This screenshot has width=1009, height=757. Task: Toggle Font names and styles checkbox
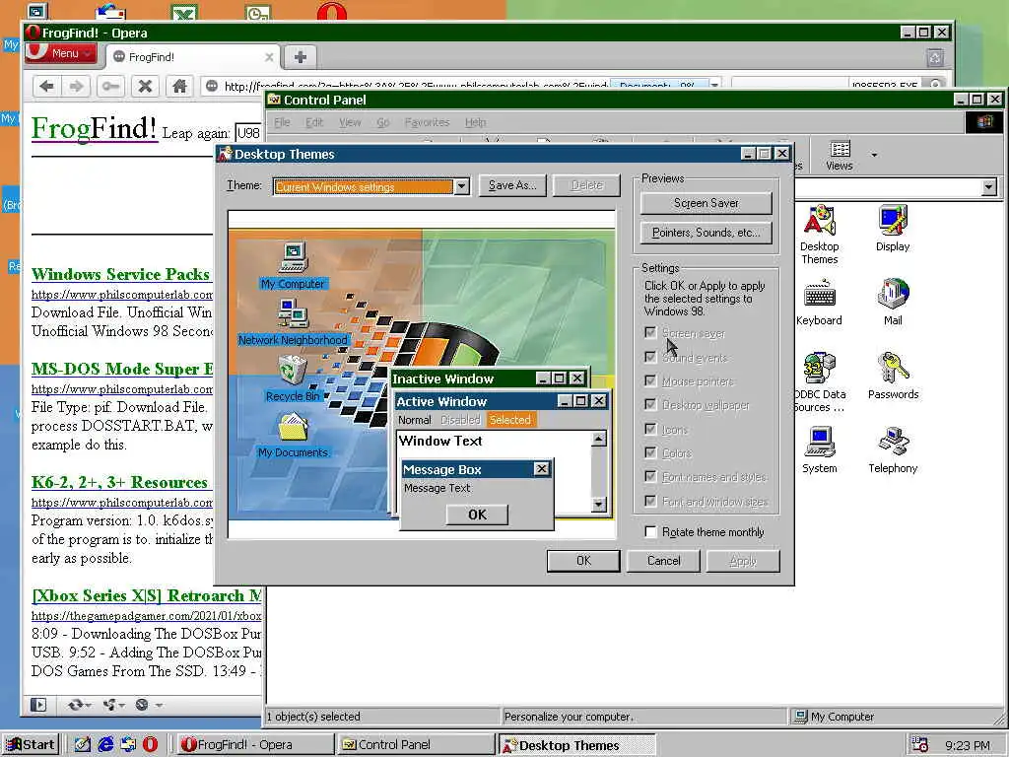[x=650, y=476]
